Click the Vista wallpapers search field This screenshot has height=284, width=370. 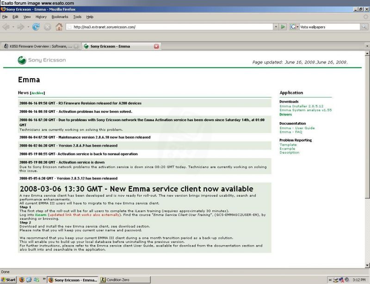329,27
